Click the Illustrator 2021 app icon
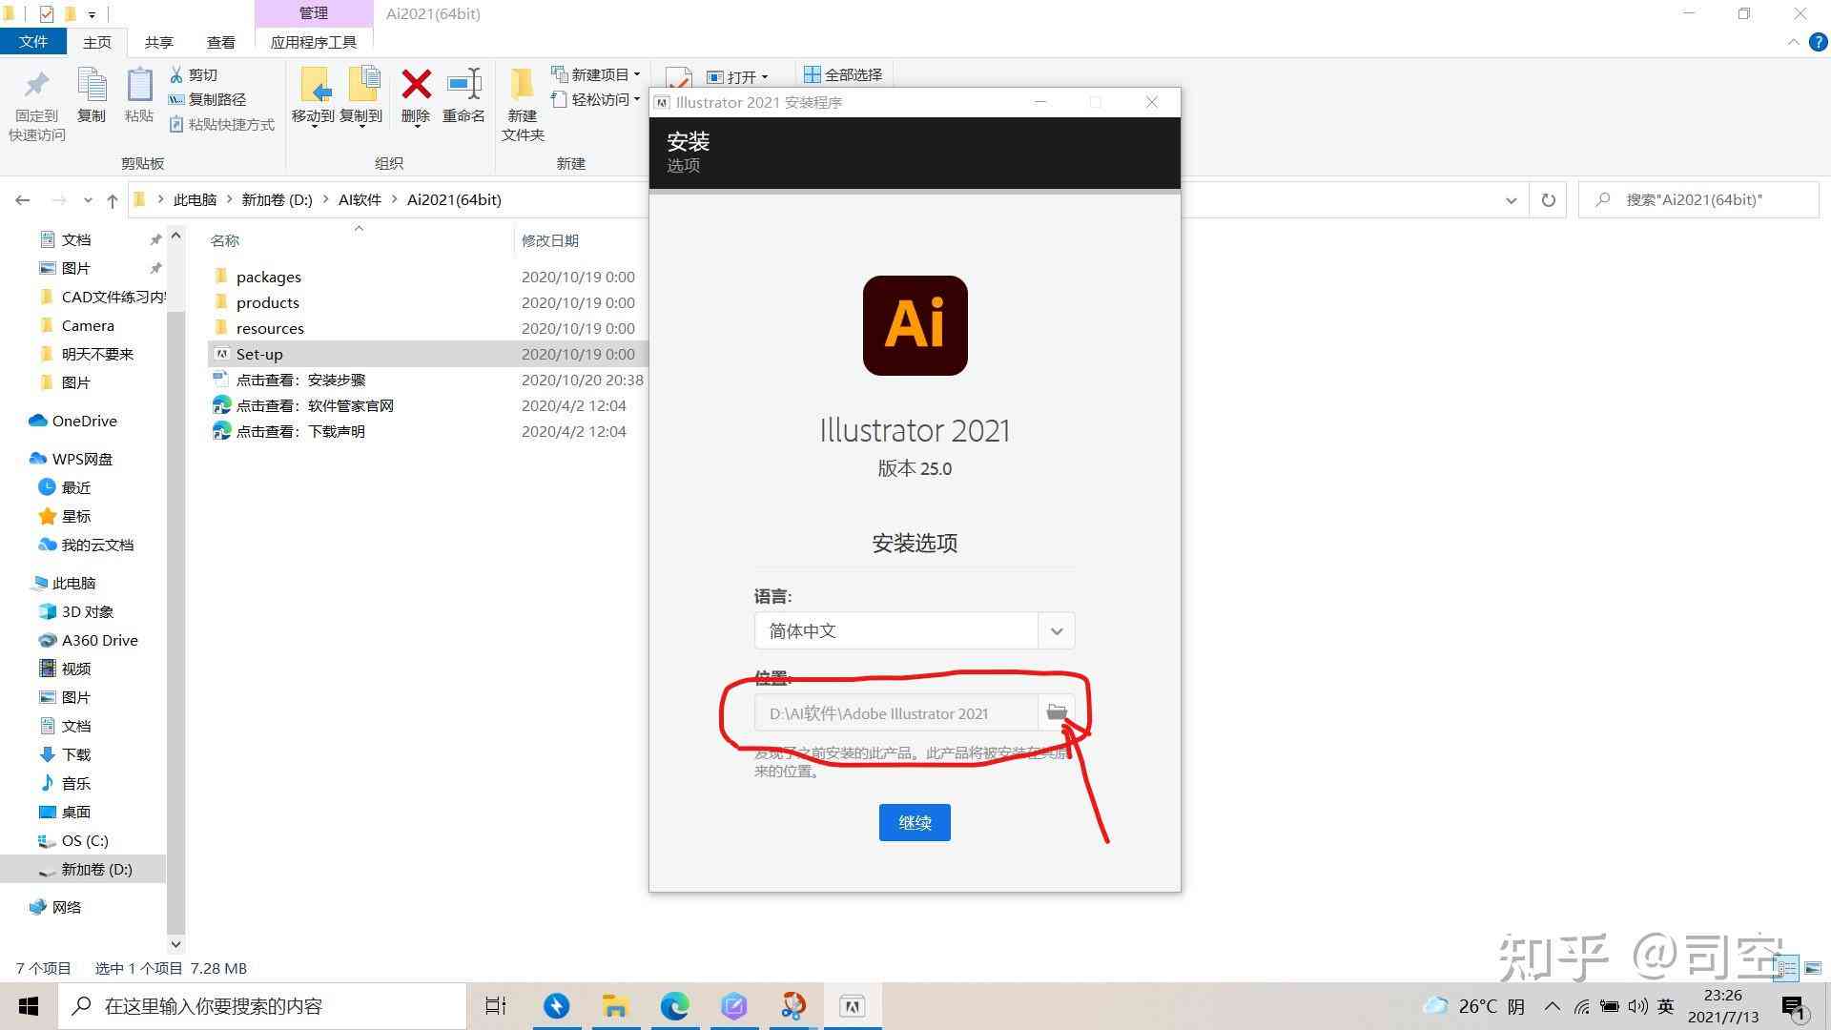 [915, 324]
